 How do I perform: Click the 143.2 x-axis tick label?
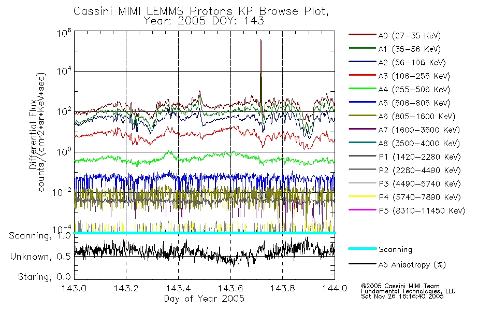coord(126,288)
